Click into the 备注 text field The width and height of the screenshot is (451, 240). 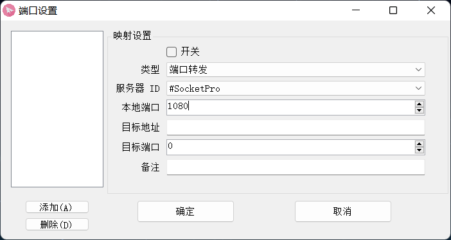click(x=296, y=167)
